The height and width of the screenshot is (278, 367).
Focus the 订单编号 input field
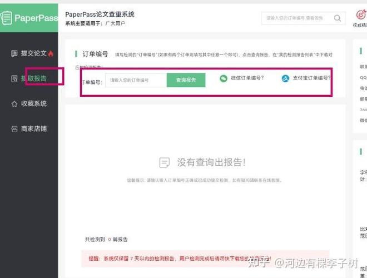point(136,80)
